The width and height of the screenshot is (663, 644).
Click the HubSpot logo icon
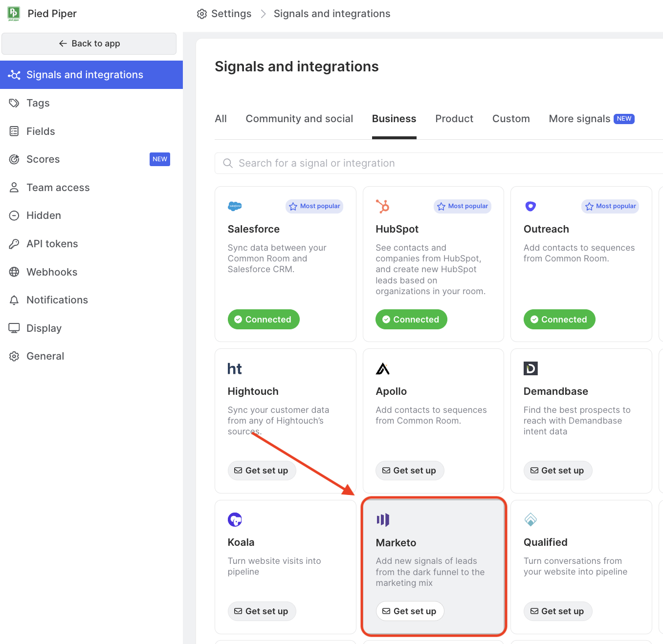tap(383, 206)
